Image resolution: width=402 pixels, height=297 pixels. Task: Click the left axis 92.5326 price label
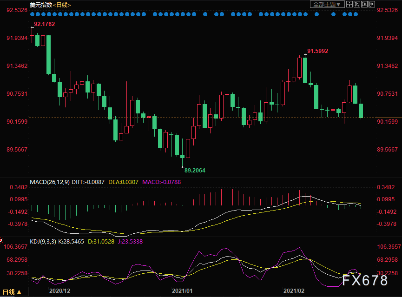[x=17, y=10]
